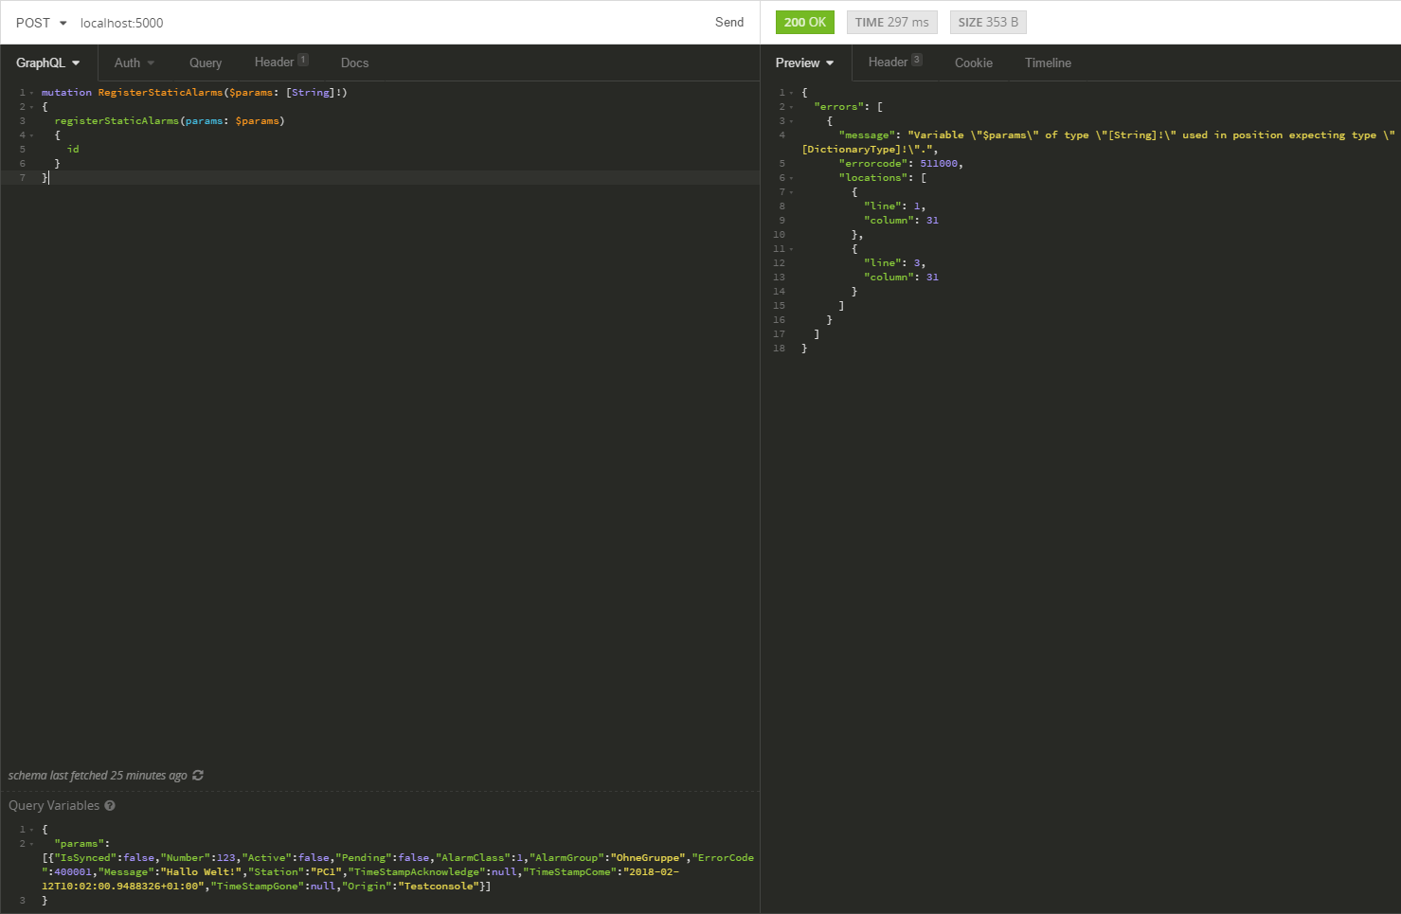
Task: Collapse response fold at line 3
Action: tap(791, 121)
